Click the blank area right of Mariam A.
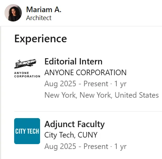 [x=112, y=13]
